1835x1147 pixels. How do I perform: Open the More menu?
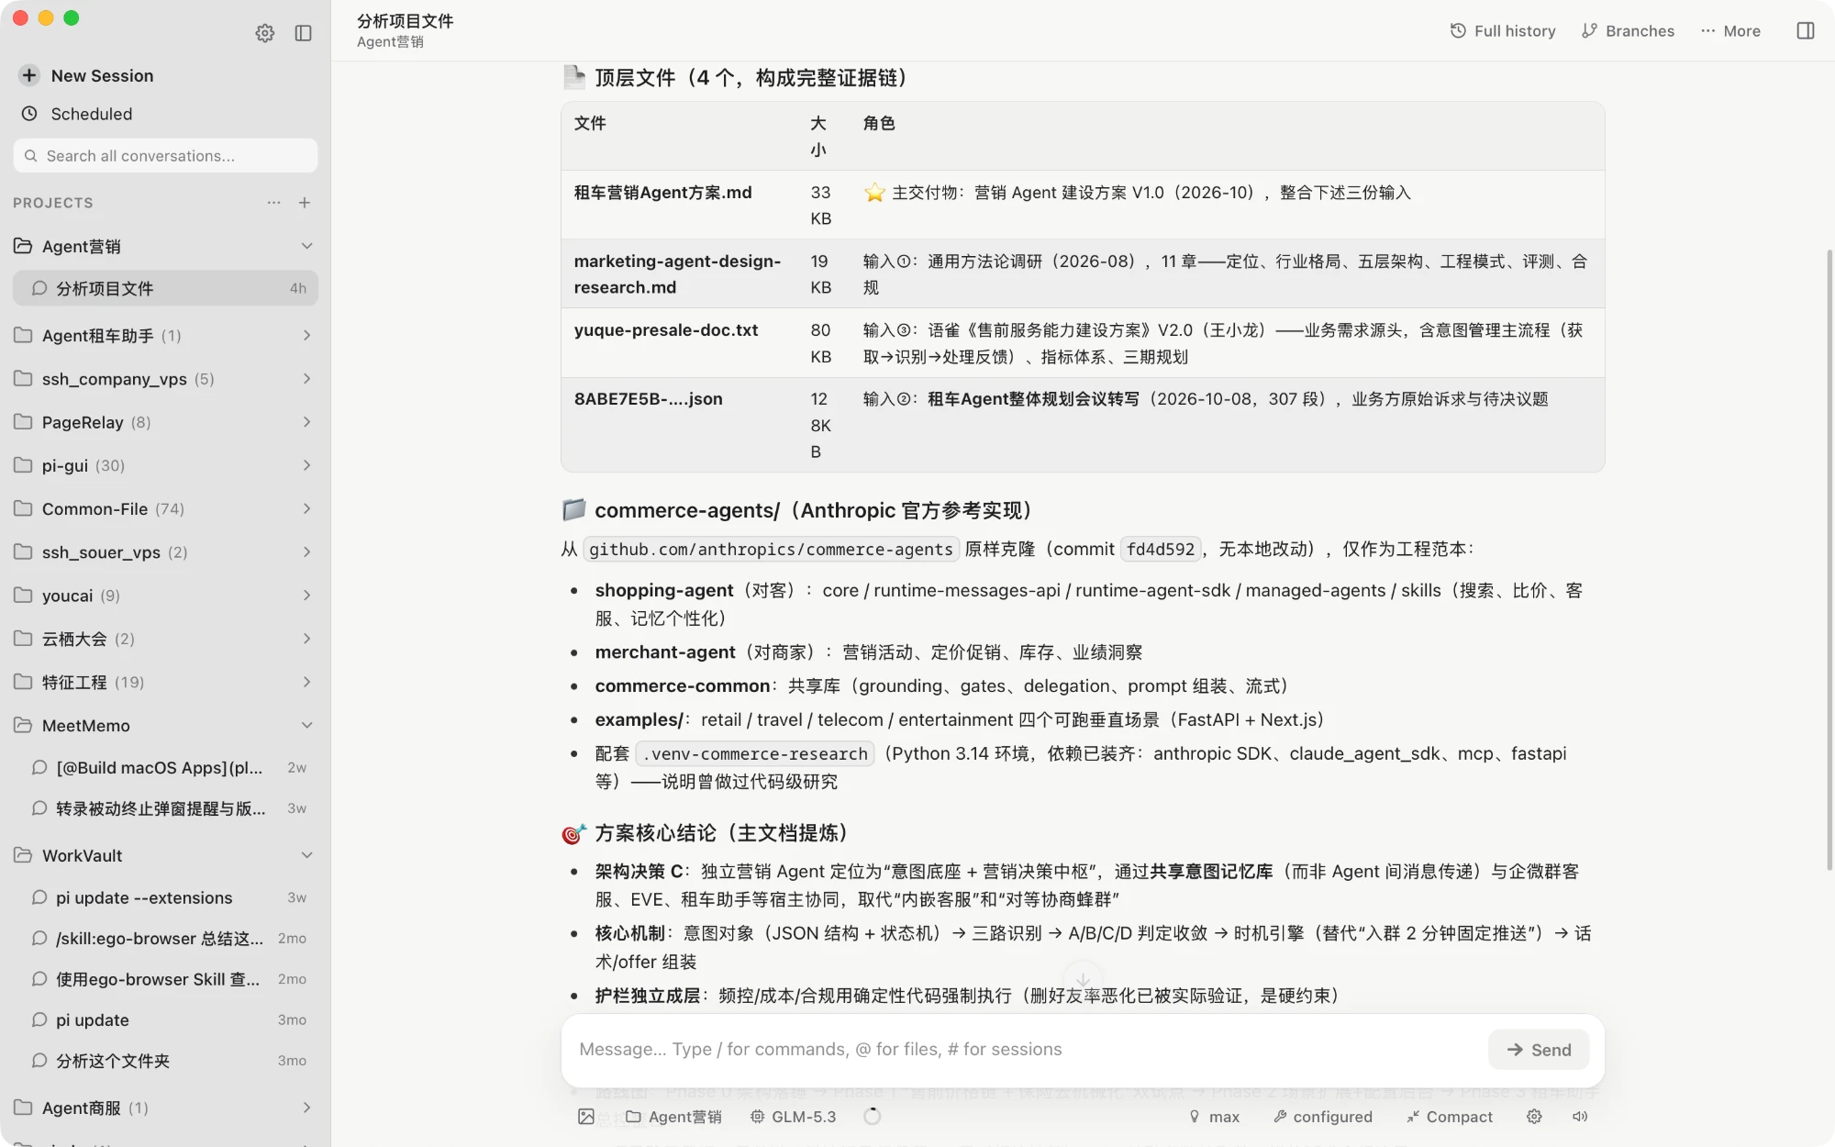tap(1730, 30)
